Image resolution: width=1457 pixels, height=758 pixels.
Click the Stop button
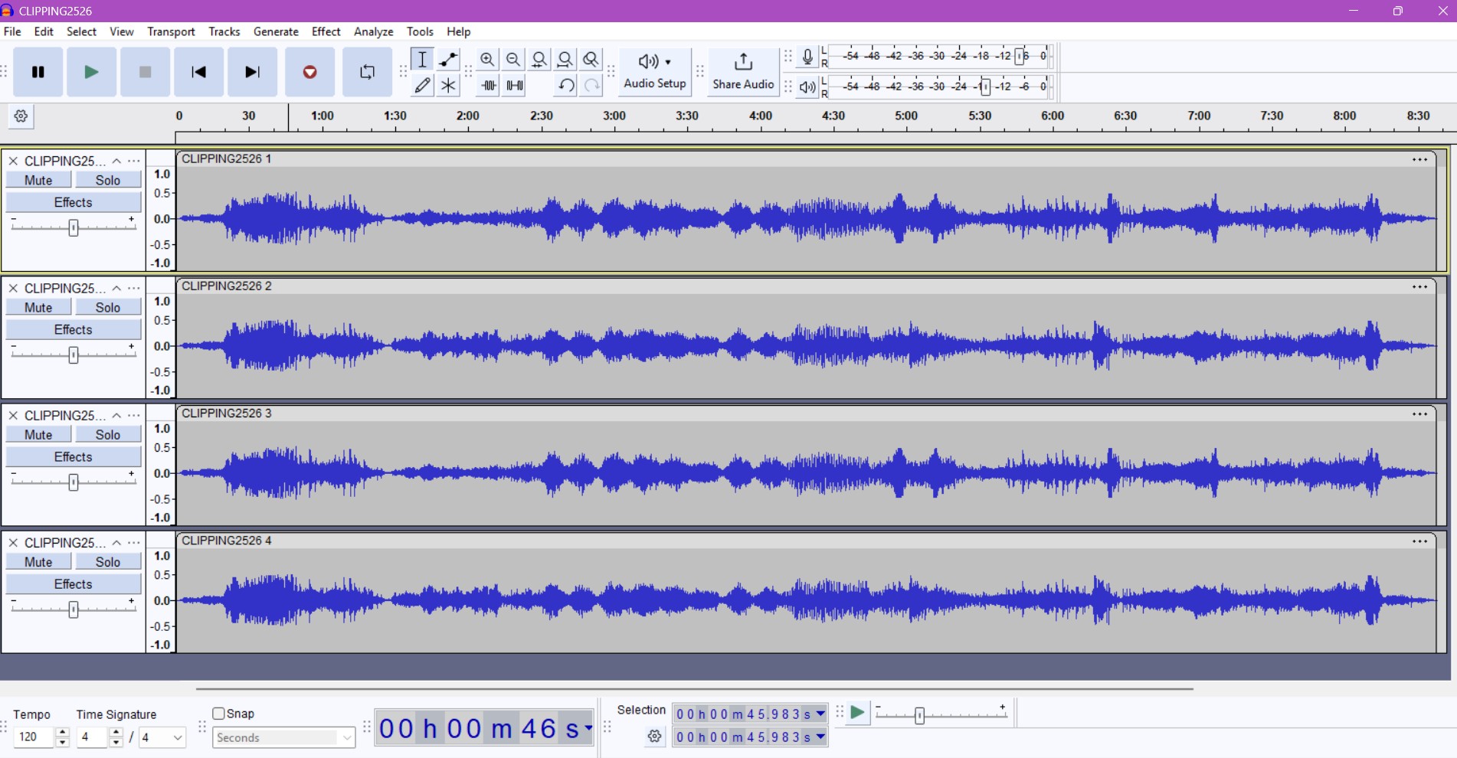[x=145, y=72]
